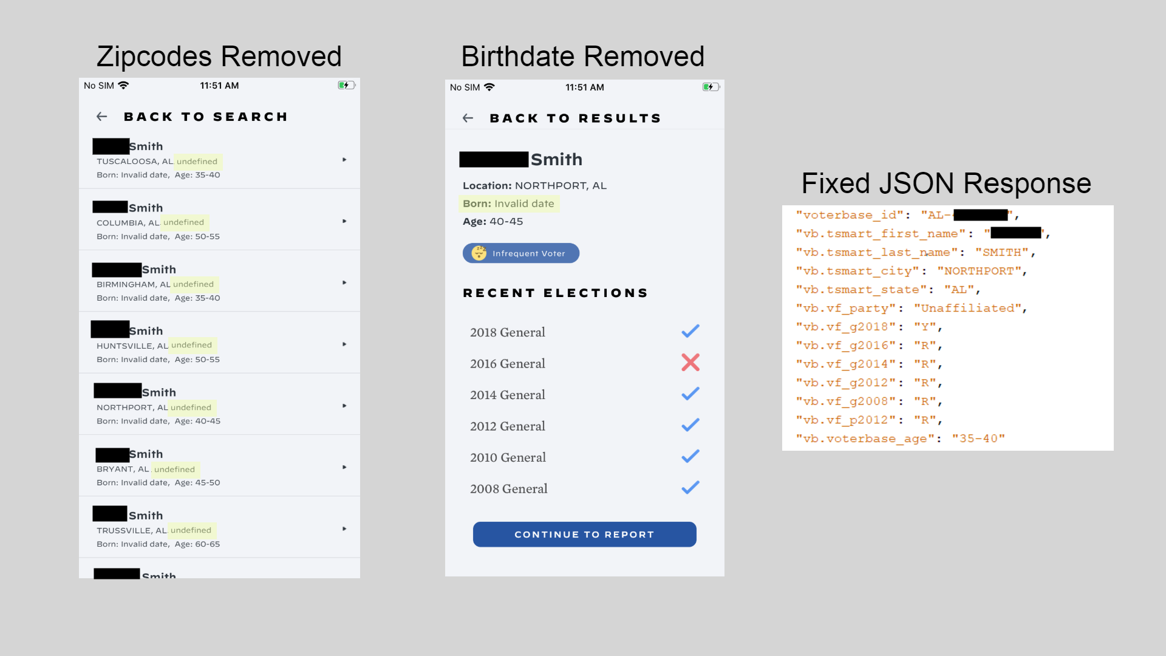
Task: Expand the Tuscaloosa, AL Smith result arrow
Action: [x=344, y=160]
